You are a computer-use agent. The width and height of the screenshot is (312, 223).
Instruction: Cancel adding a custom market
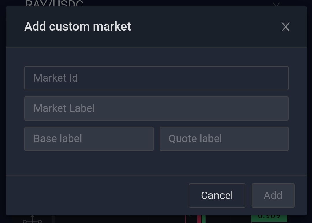[217, 196]
